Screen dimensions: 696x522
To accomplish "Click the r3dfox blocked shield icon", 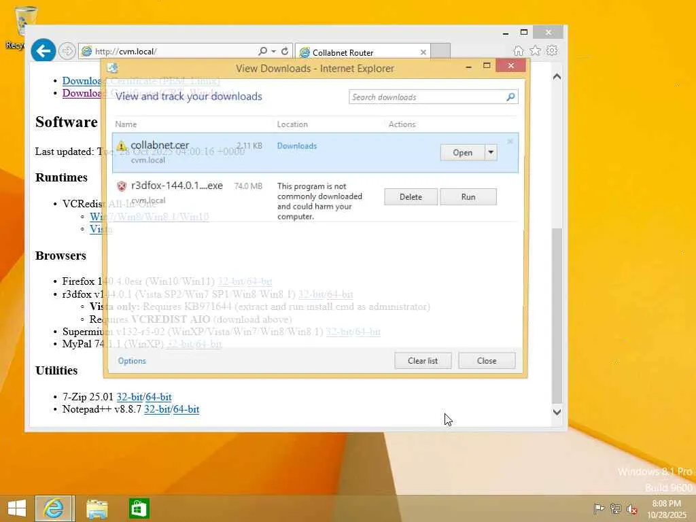I will point(122,186).
